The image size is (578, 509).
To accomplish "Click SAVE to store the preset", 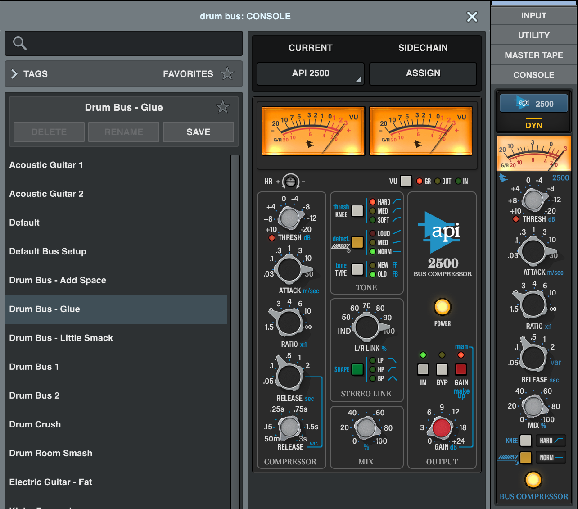I will coord(198,132).
